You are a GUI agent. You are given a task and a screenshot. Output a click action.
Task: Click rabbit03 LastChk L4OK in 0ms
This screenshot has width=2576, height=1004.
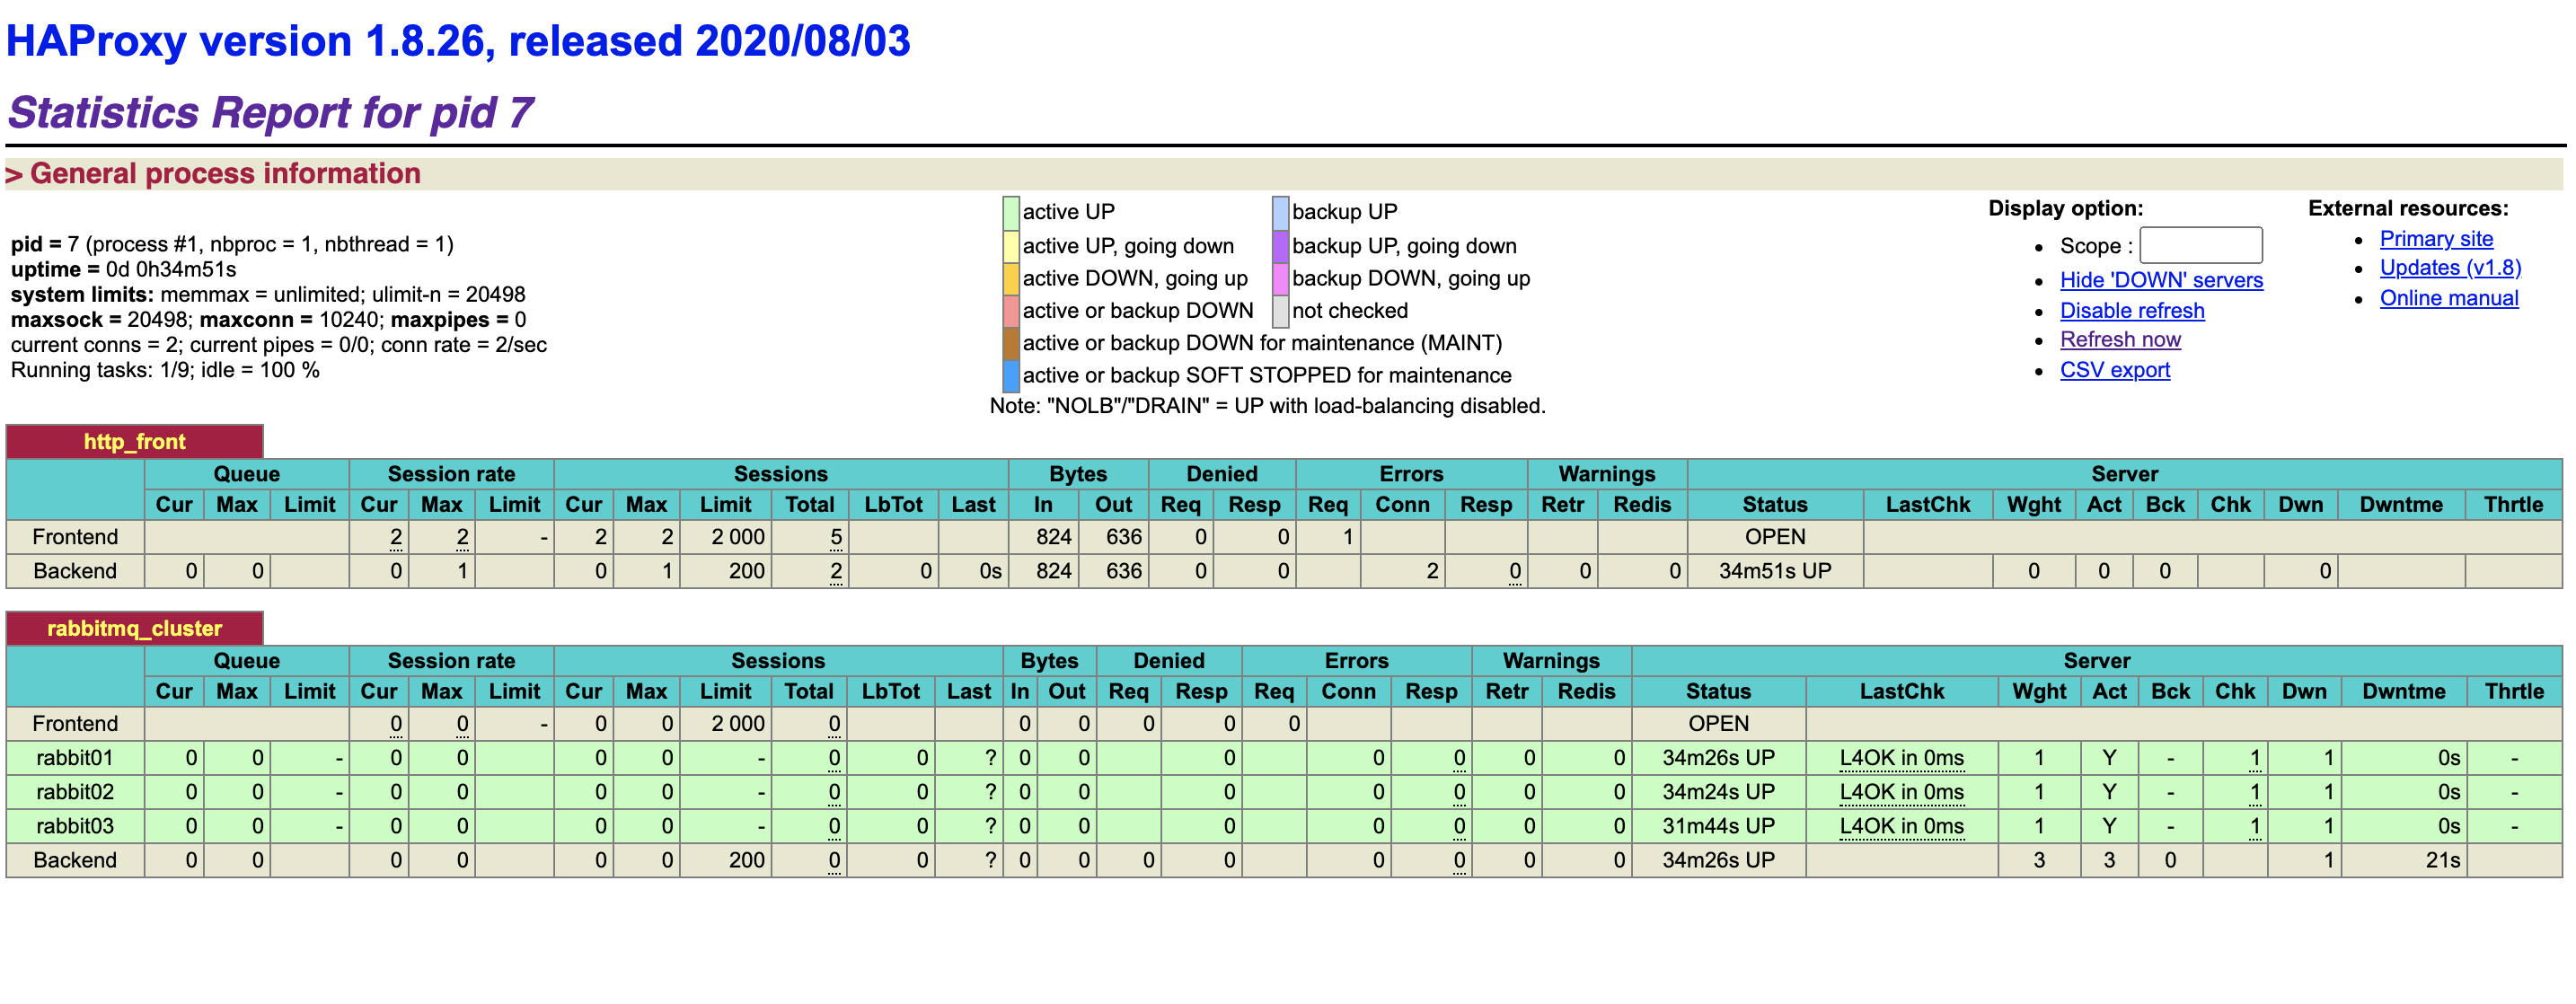[1901, 826]
